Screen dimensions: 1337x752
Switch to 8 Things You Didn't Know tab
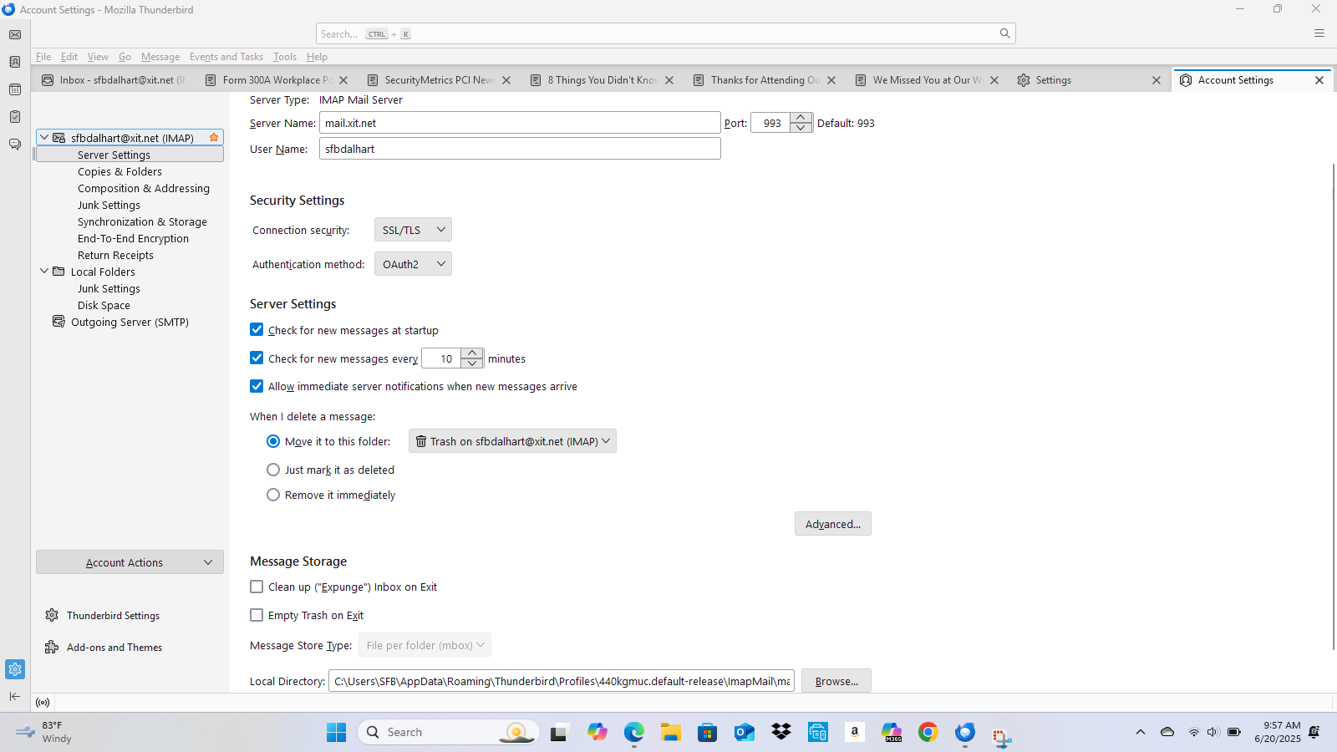click(602, 80)
